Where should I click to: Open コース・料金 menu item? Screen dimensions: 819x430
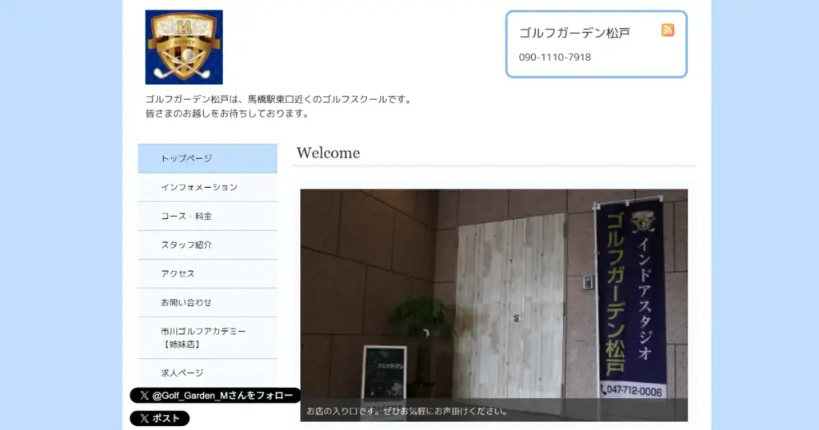[207, 216]
